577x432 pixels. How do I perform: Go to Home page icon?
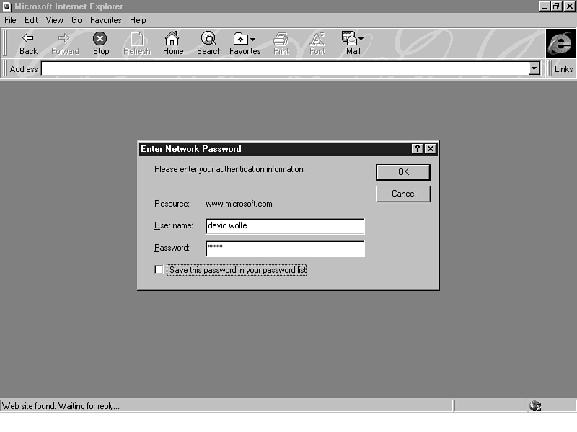172,38
